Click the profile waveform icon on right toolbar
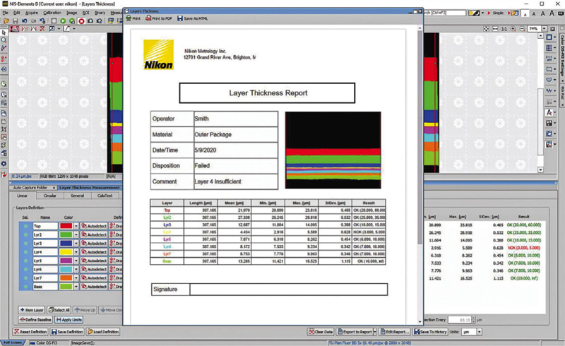565x346 pixels. (549, 90)
